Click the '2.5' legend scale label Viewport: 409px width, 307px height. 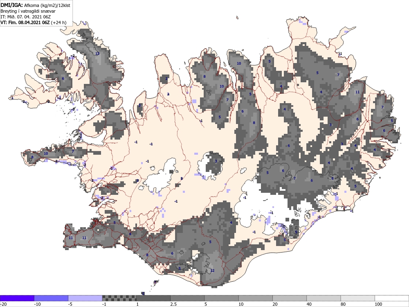[173, 304]
